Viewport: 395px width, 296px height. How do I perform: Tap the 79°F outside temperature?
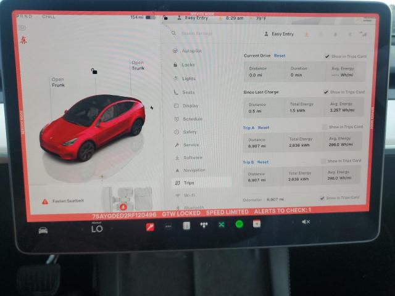pyautogui.click(x=261, y=18)
